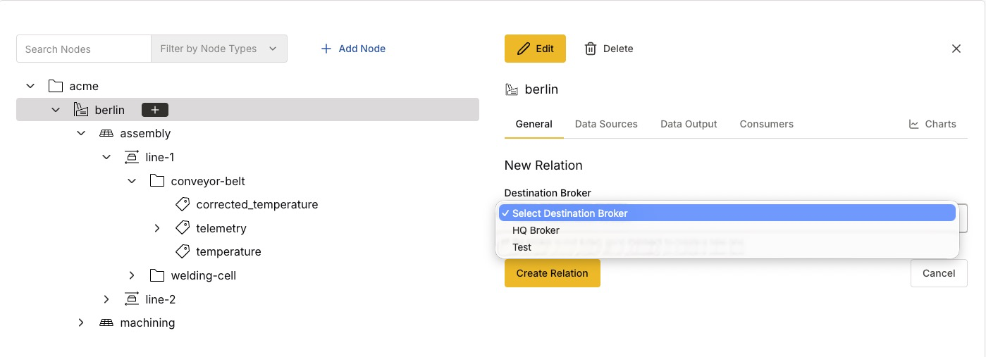Choose Test from destination broker list
The image size is (986, 357).
[727, 247]
